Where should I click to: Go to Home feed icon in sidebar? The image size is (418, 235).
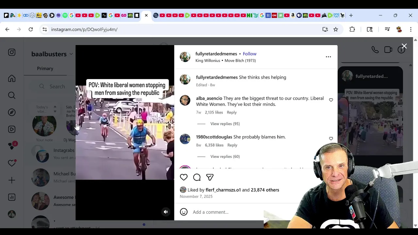click(12, 78)
